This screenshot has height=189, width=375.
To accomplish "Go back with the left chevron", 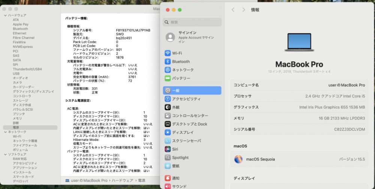I will tap(233, 10).
